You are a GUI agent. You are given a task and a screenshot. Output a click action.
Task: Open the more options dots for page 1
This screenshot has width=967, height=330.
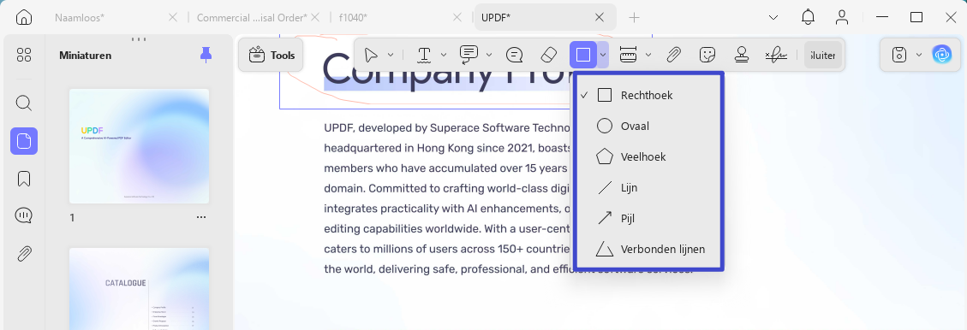201,217
